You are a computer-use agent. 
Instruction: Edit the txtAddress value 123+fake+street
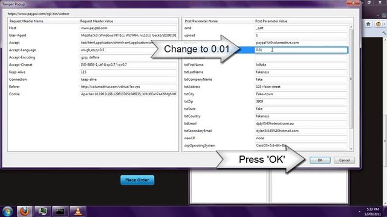coord(301,87)
